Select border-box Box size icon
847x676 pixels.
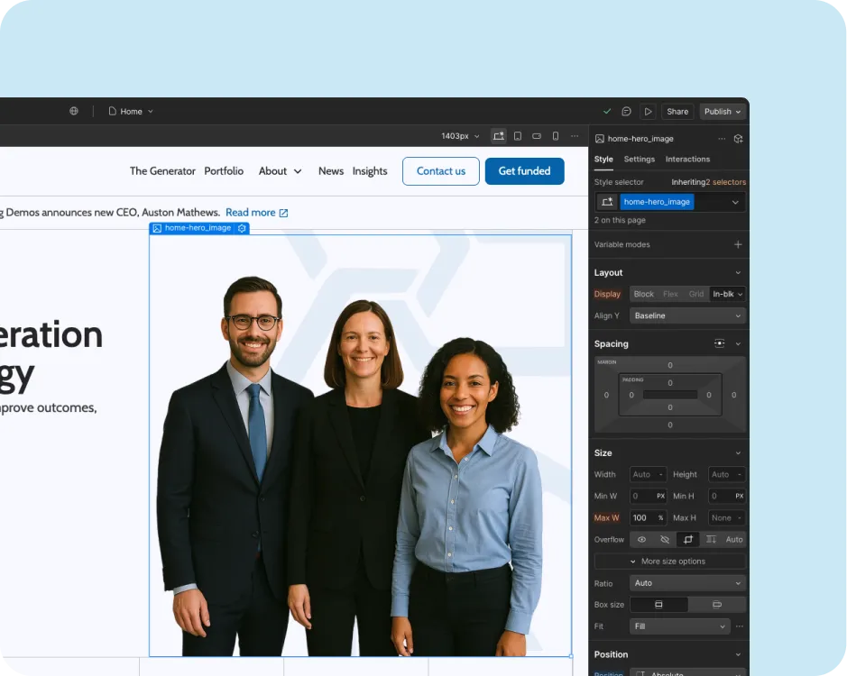click(x=659, y=605)
